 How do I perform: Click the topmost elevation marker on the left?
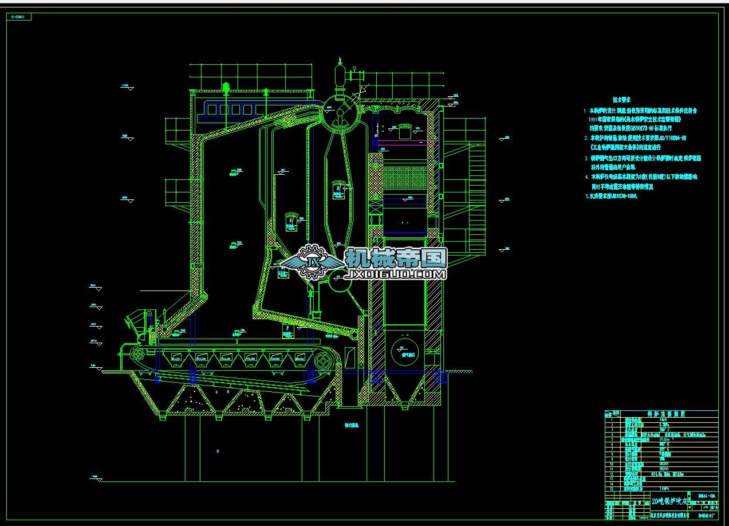point(127,88)
